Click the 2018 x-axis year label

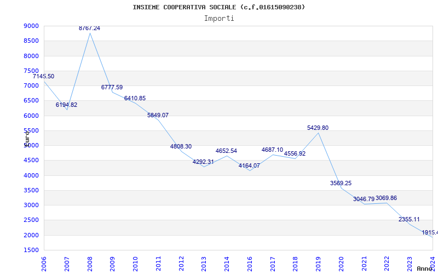[296, 264]
